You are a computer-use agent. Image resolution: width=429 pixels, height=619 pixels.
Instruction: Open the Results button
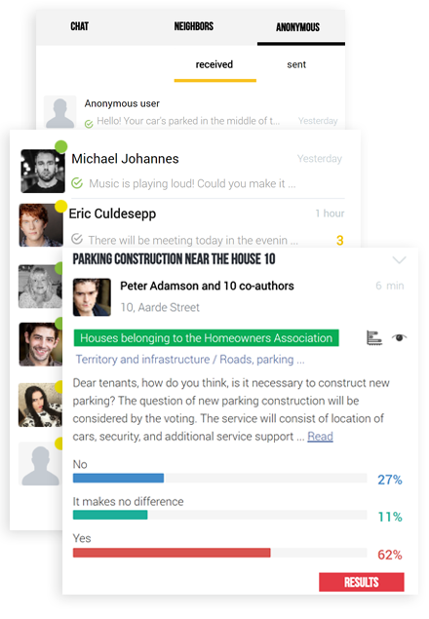click(x=362, y=582)
